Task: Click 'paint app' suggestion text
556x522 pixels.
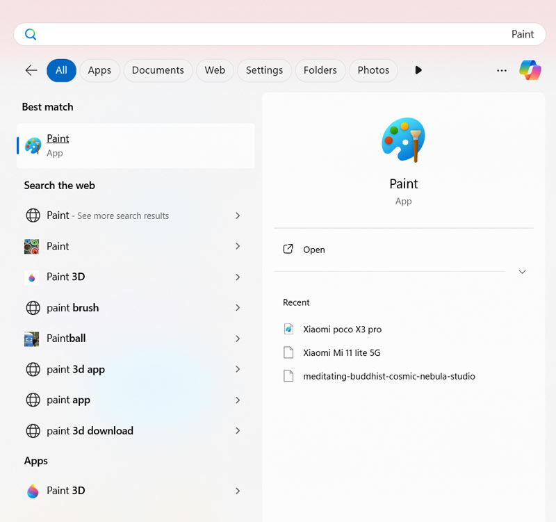Action: pos(68,400)
